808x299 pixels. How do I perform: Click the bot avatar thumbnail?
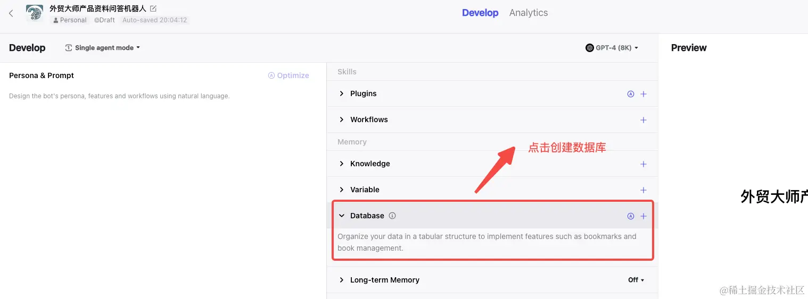coord(35,13)
